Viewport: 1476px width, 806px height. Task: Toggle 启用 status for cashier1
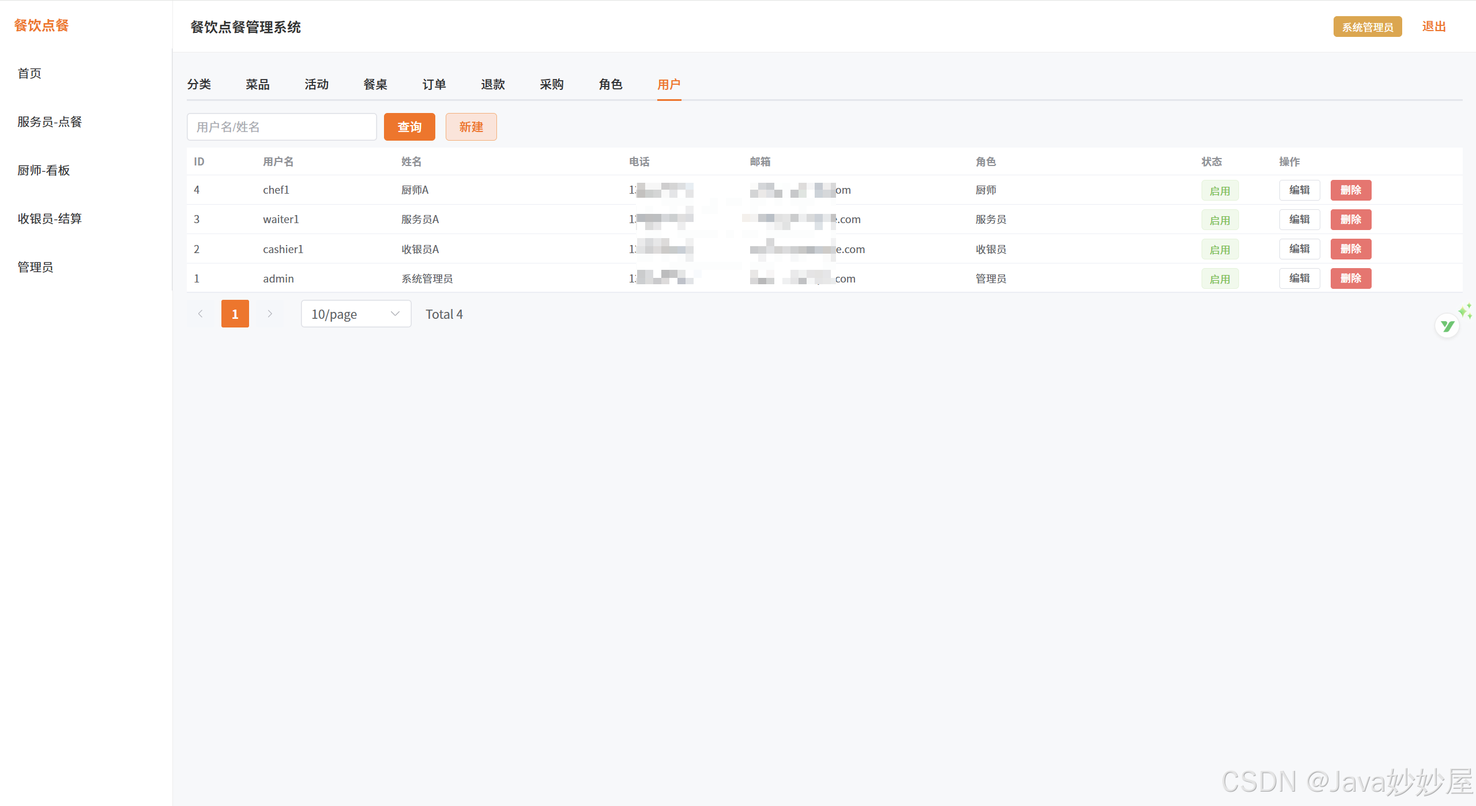1219,250
